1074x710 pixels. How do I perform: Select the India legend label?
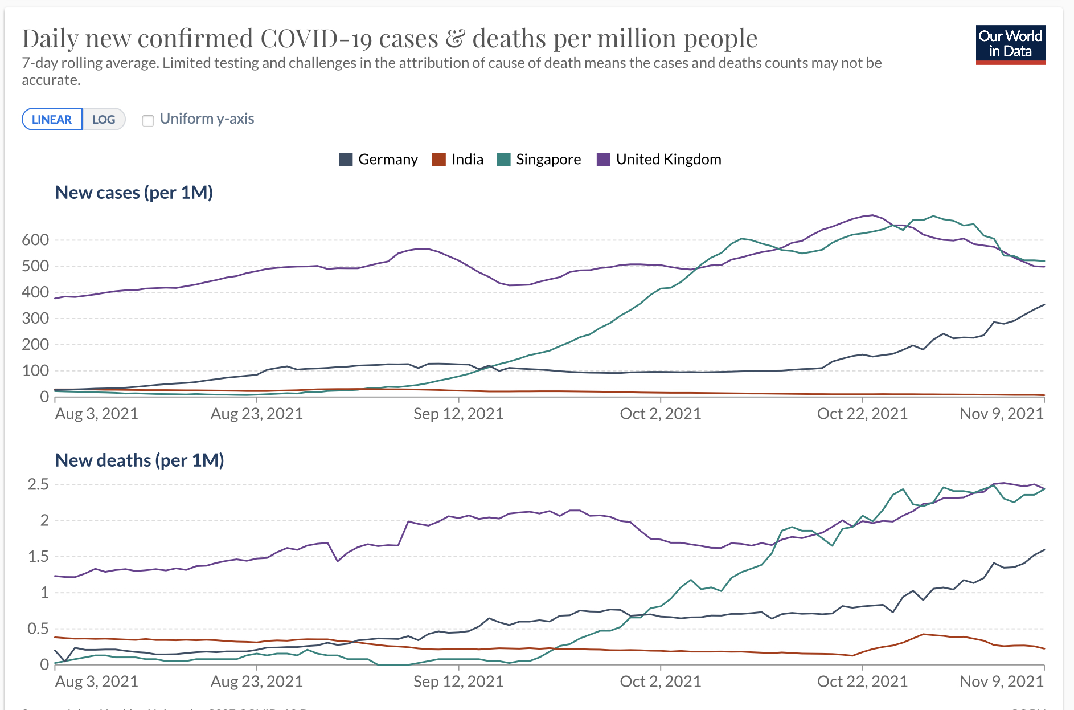coord(467,160)
